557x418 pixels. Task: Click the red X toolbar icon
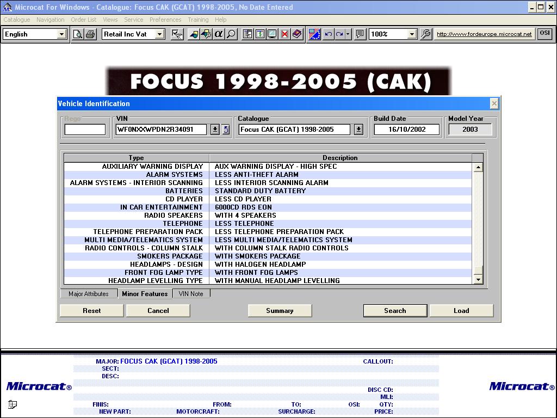(284, 34)
